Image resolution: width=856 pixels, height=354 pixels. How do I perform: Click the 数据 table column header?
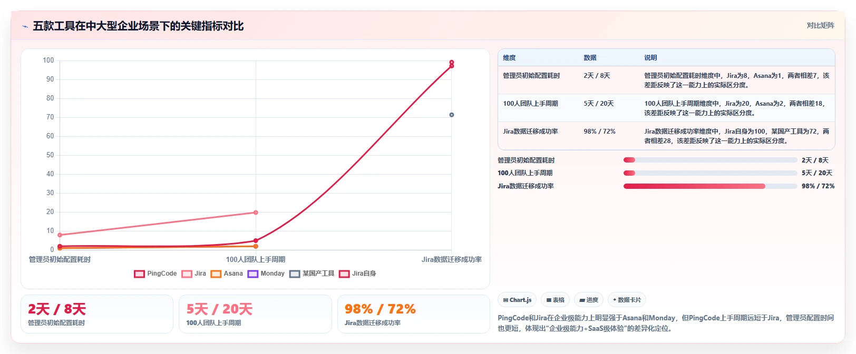pyautogui.click(x=590, y=58)
